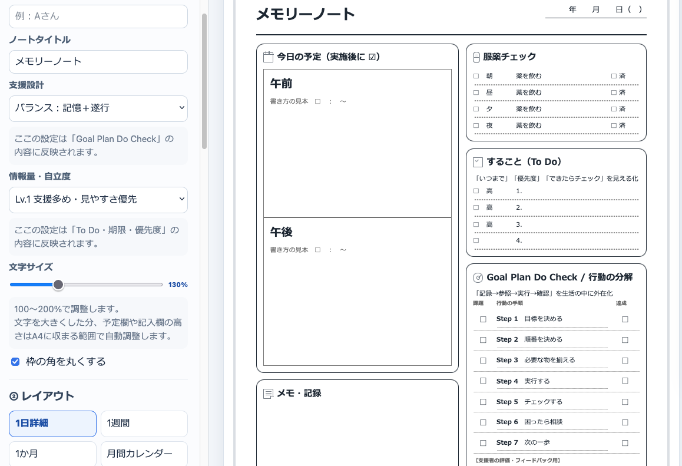Click the target icon beside Goal Plan Do Check
Viewport: 682px width, 466px height.
478,277
